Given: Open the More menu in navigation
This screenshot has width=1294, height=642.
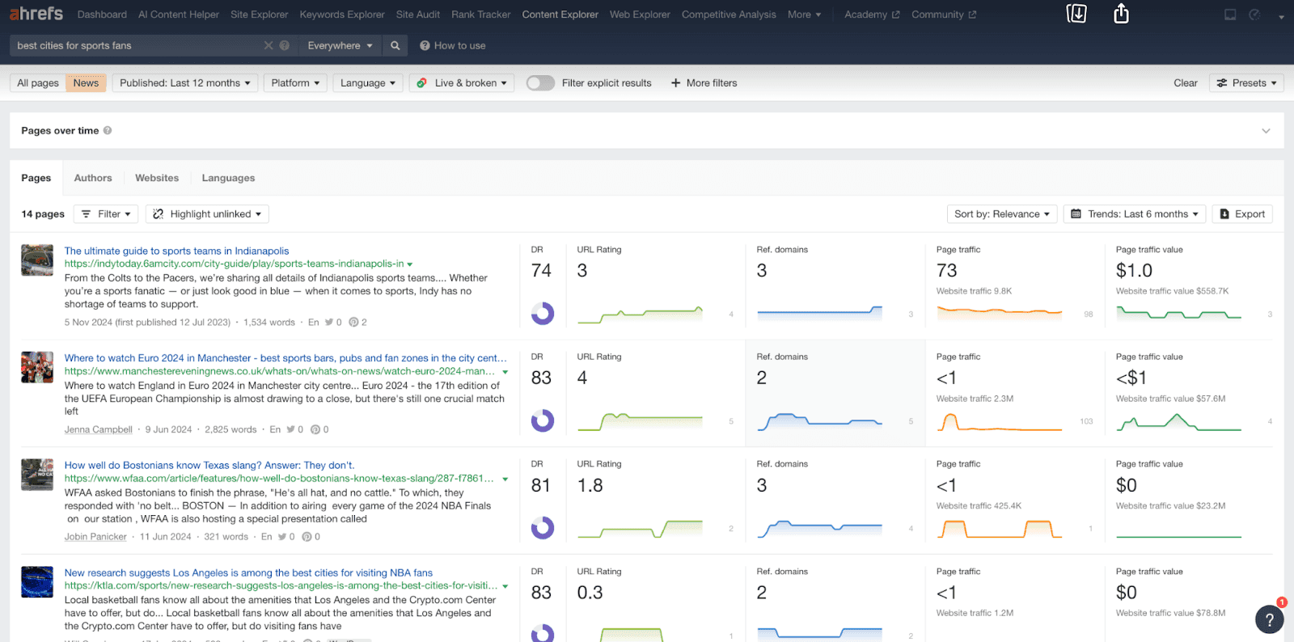Looking at the screenshot, I should coord(804,15).
